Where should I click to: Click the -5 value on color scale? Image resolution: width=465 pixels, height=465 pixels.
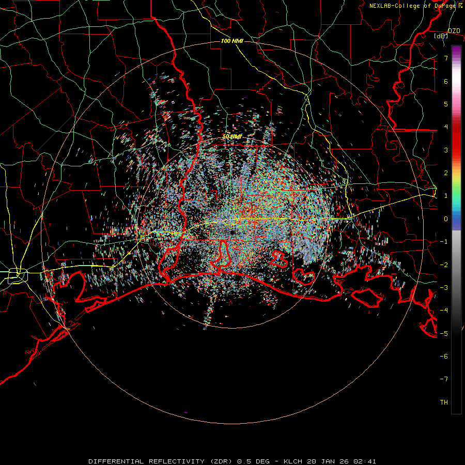[444, 333]
